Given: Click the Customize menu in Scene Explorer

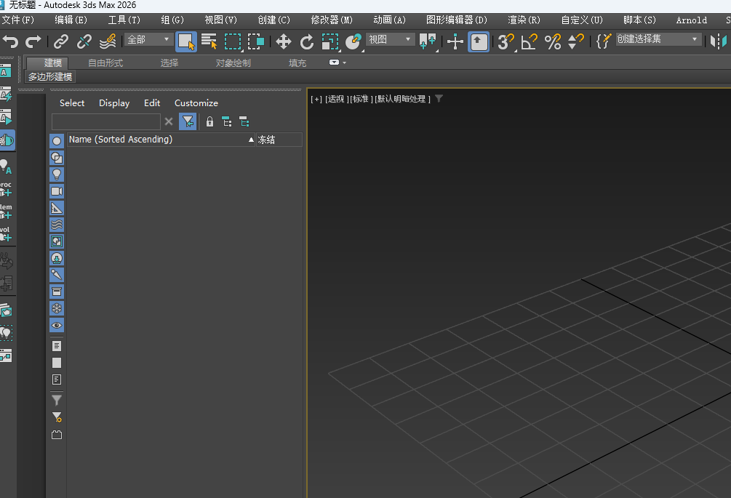Looking at the screenshot, I should (x=196, y=103).
